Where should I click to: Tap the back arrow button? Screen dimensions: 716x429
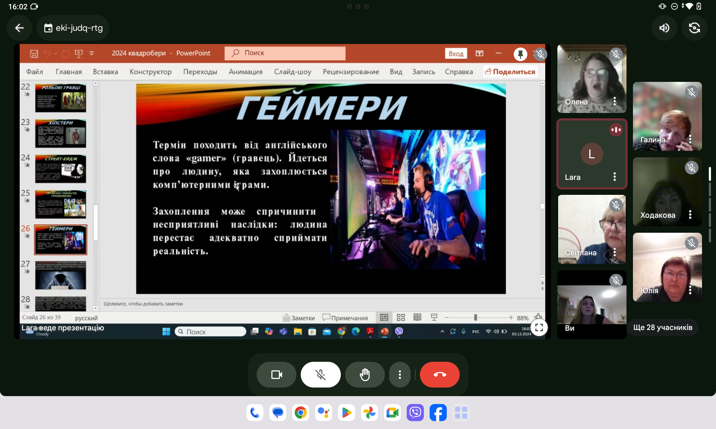pos(19,28)
